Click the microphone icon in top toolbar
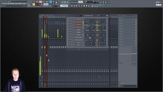Screen dimensions: 163x92 click(x=106, y=2)
